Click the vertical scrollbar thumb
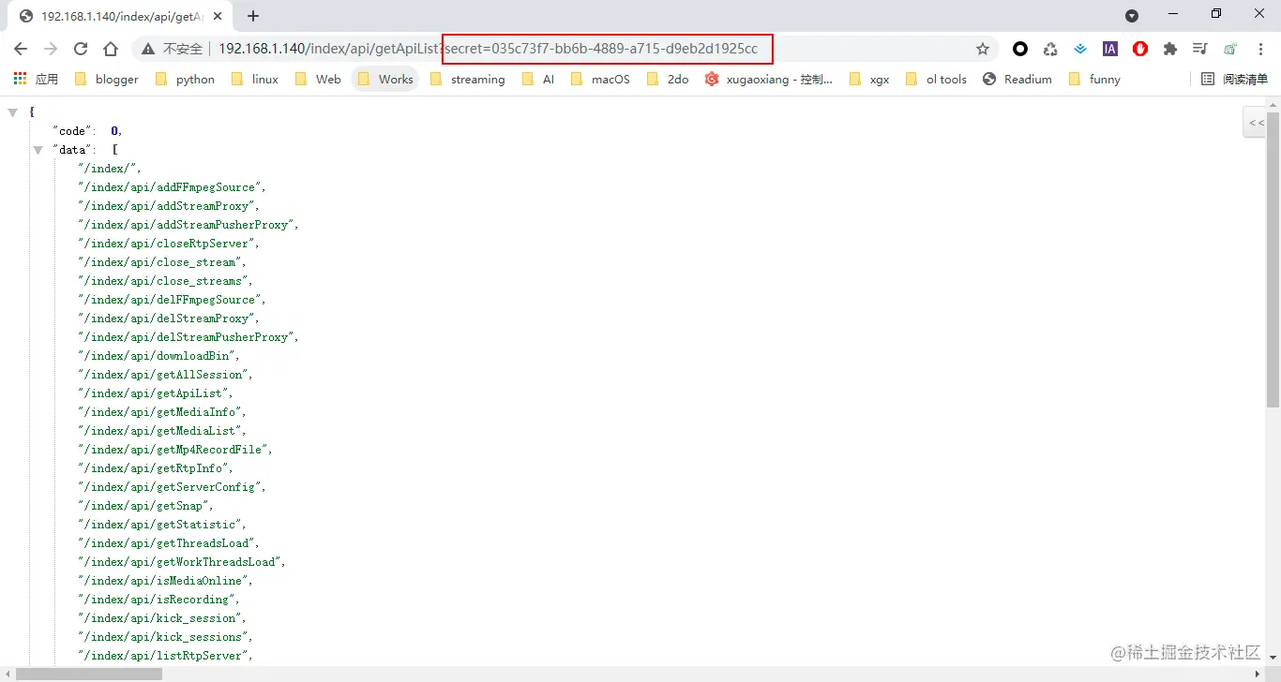This screenshot has width=1281, height=682. 1273,259
